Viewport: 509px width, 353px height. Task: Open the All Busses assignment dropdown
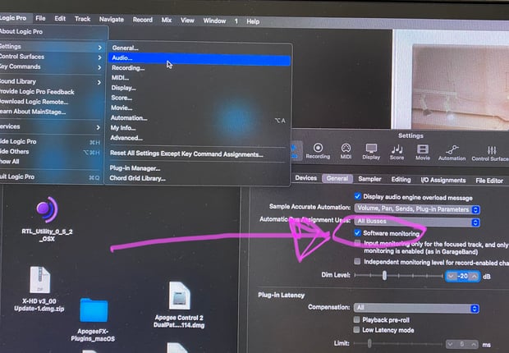(x=417, y=222)
